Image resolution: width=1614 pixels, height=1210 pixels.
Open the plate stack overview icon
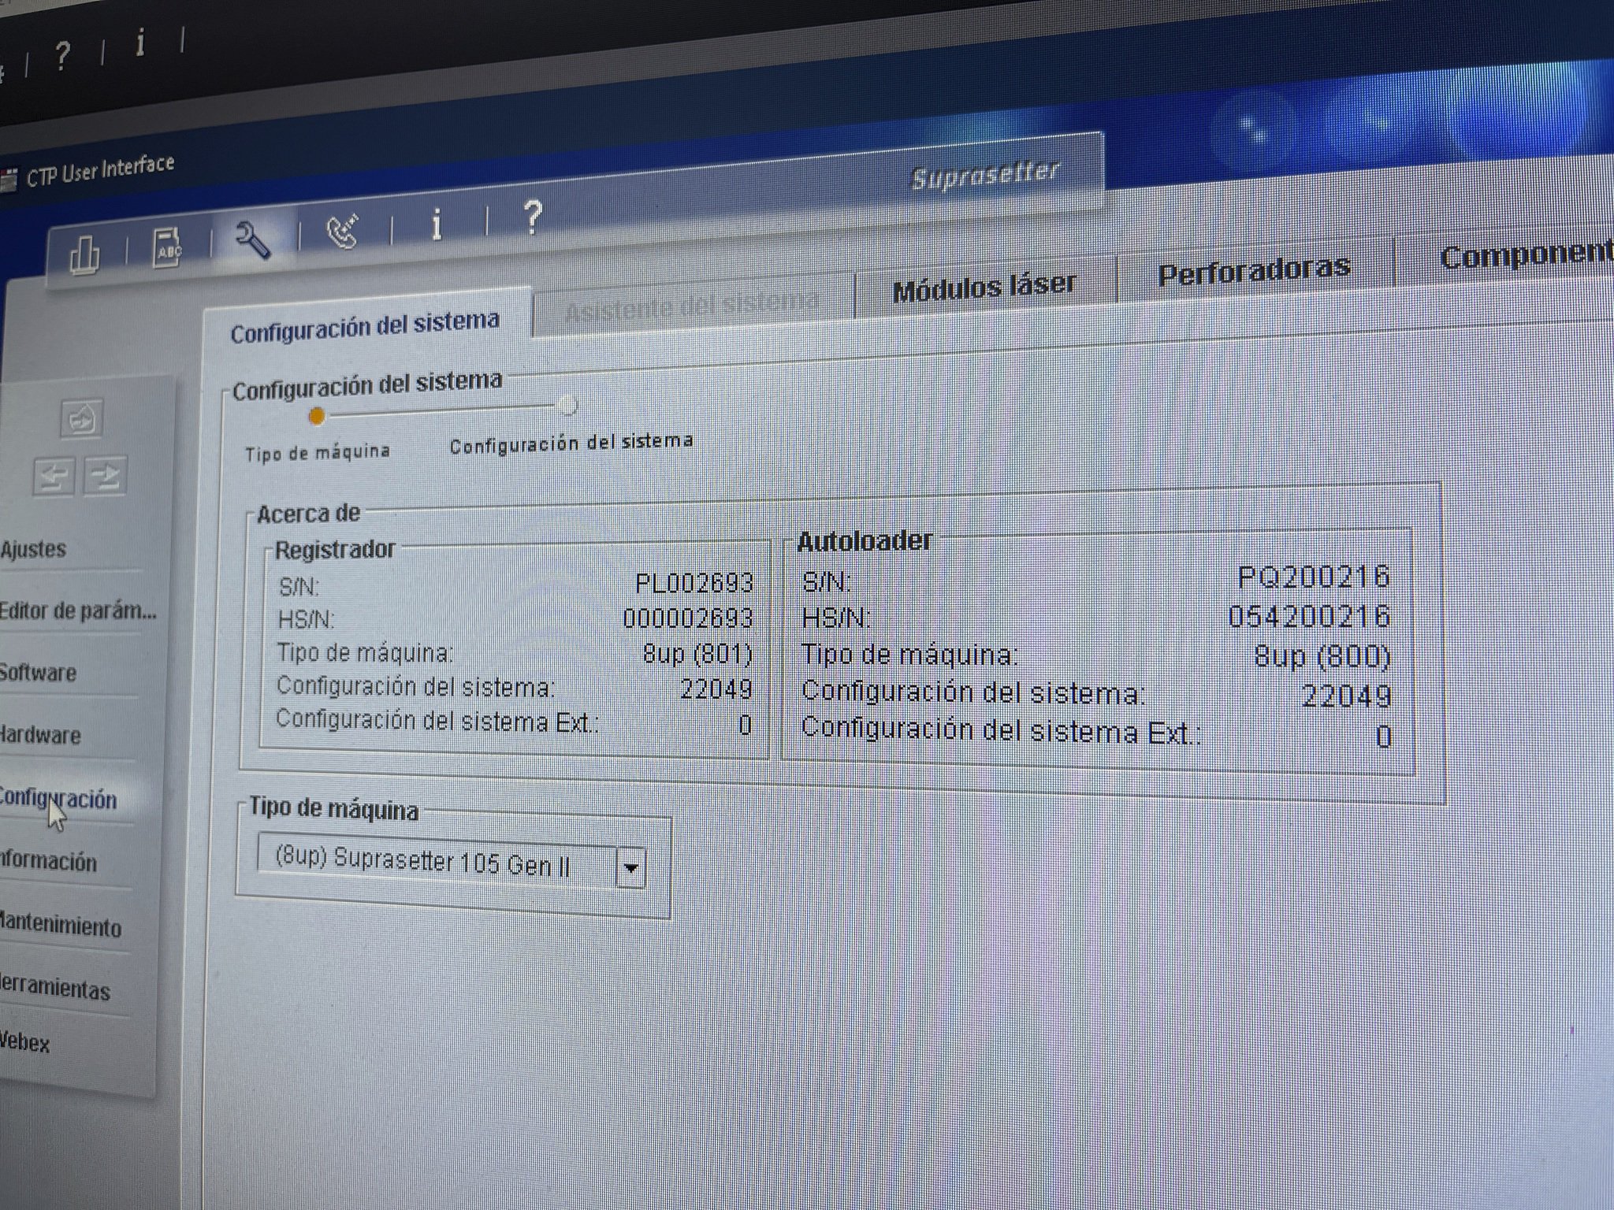85,255
